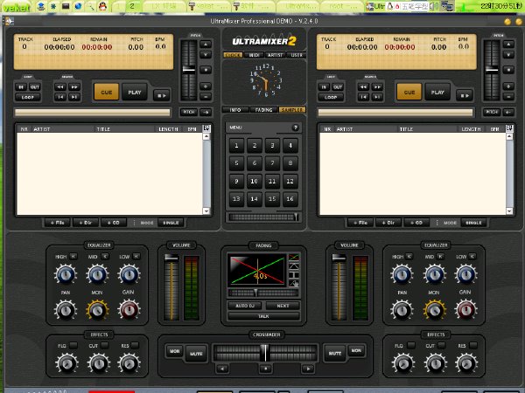Screen dimensions: 525x393
Task: Add a directory using the right + Dir button
Action: click(x=388, y=223)
